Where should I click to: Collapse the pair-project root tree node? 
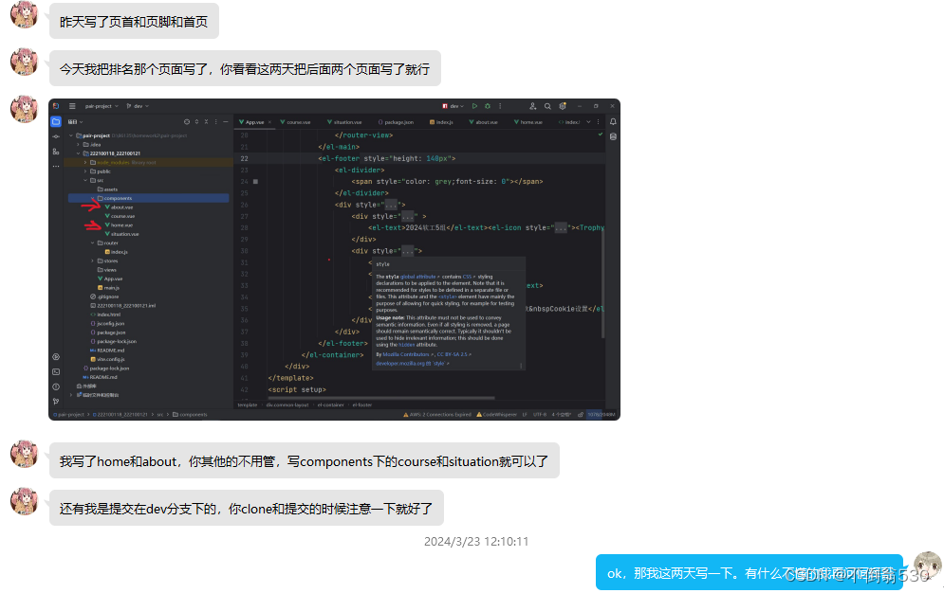[x=72, y=135]
